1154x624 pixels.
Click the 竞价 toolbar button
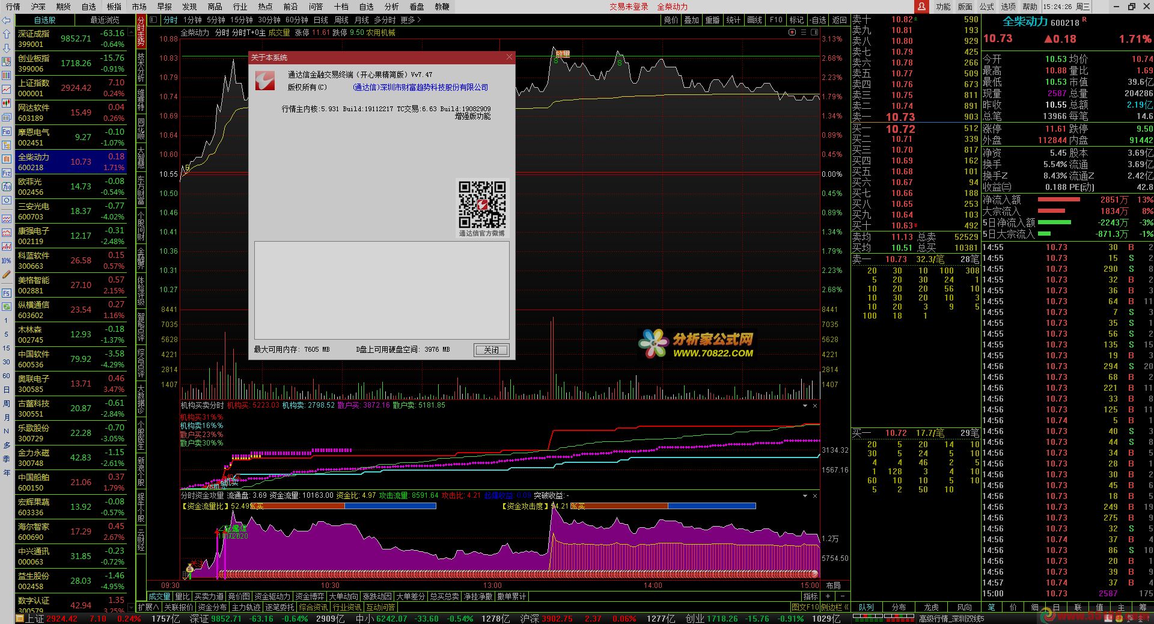(x=671, y=20)
